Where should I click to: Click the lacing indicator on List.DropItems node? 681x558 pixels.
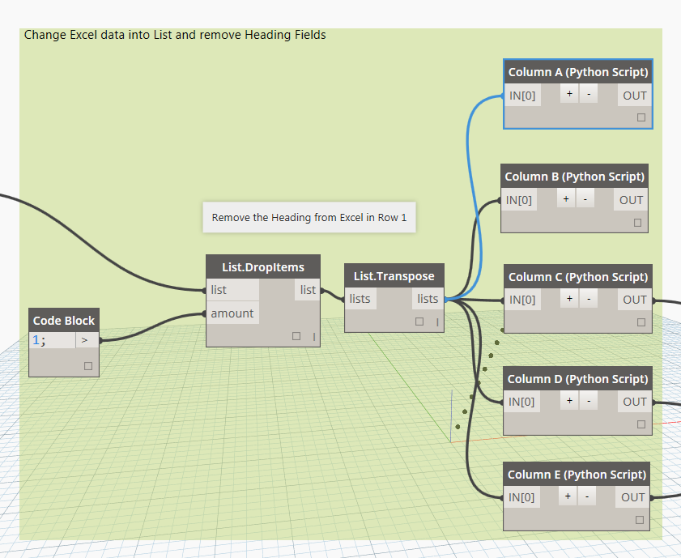[314, 337]
